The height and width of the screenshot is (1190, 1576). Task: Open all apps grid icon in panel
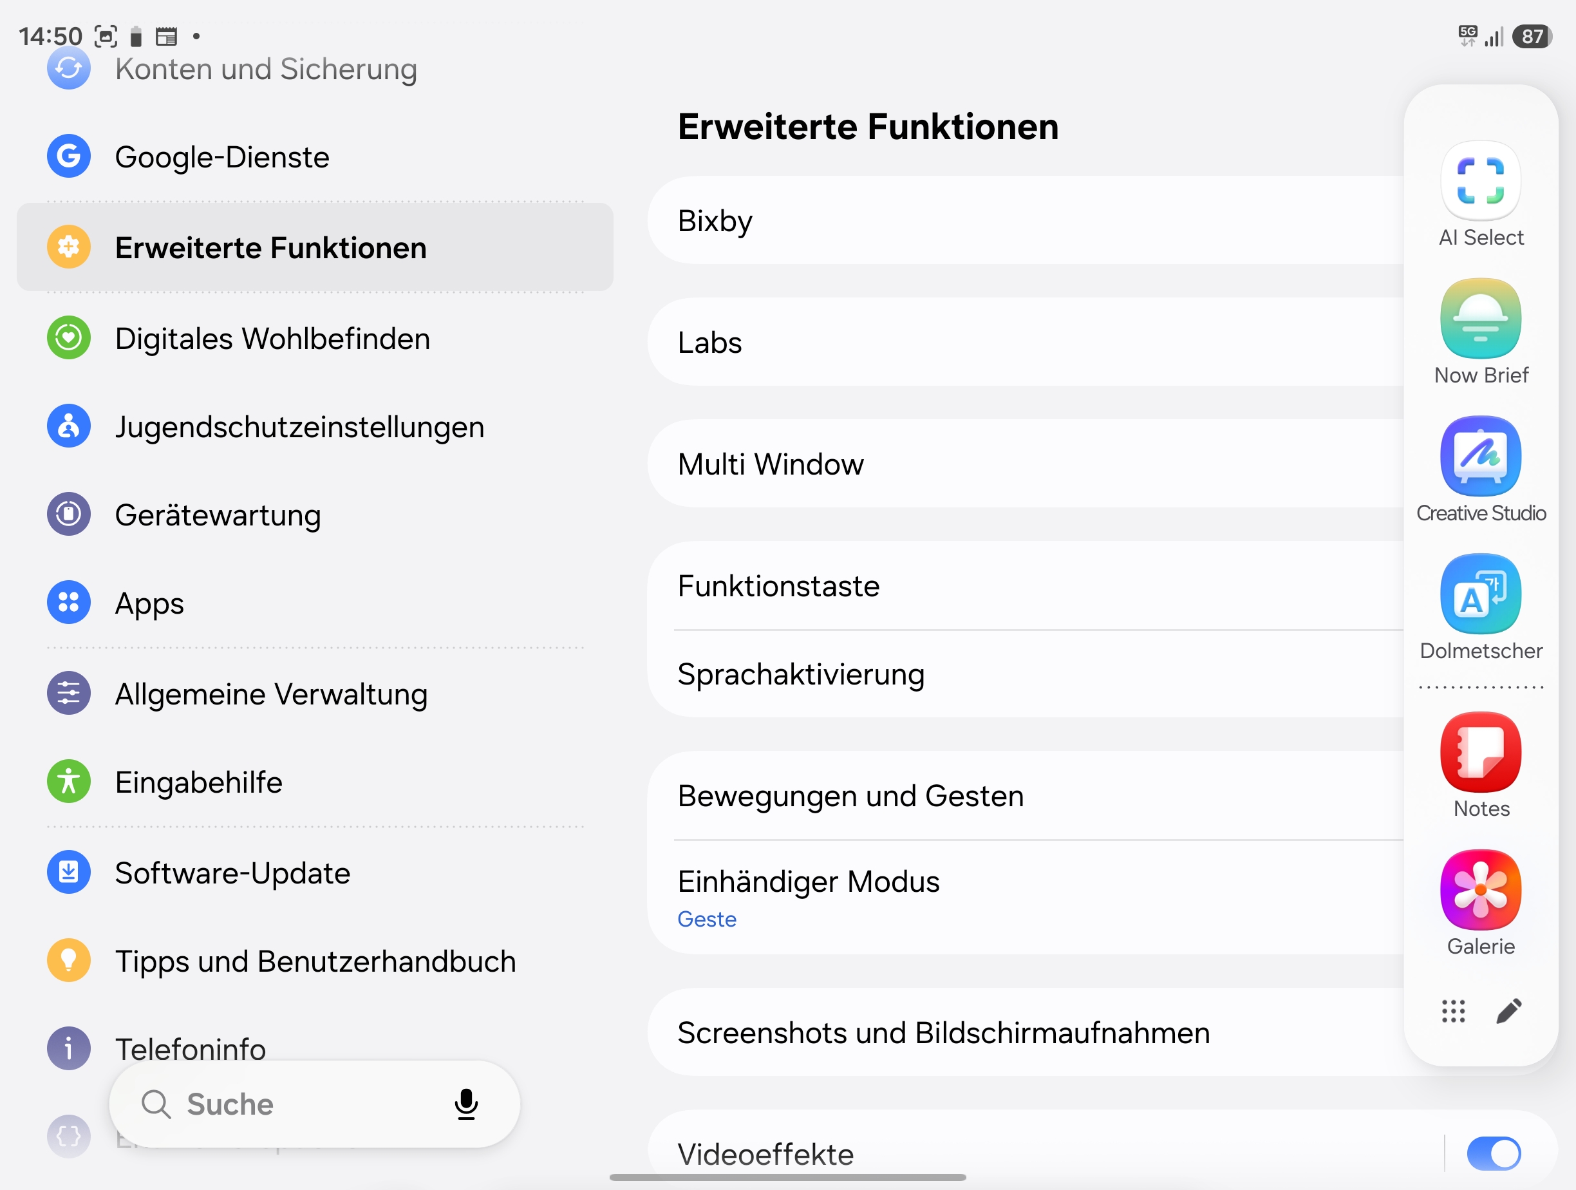point(1454,1010)
